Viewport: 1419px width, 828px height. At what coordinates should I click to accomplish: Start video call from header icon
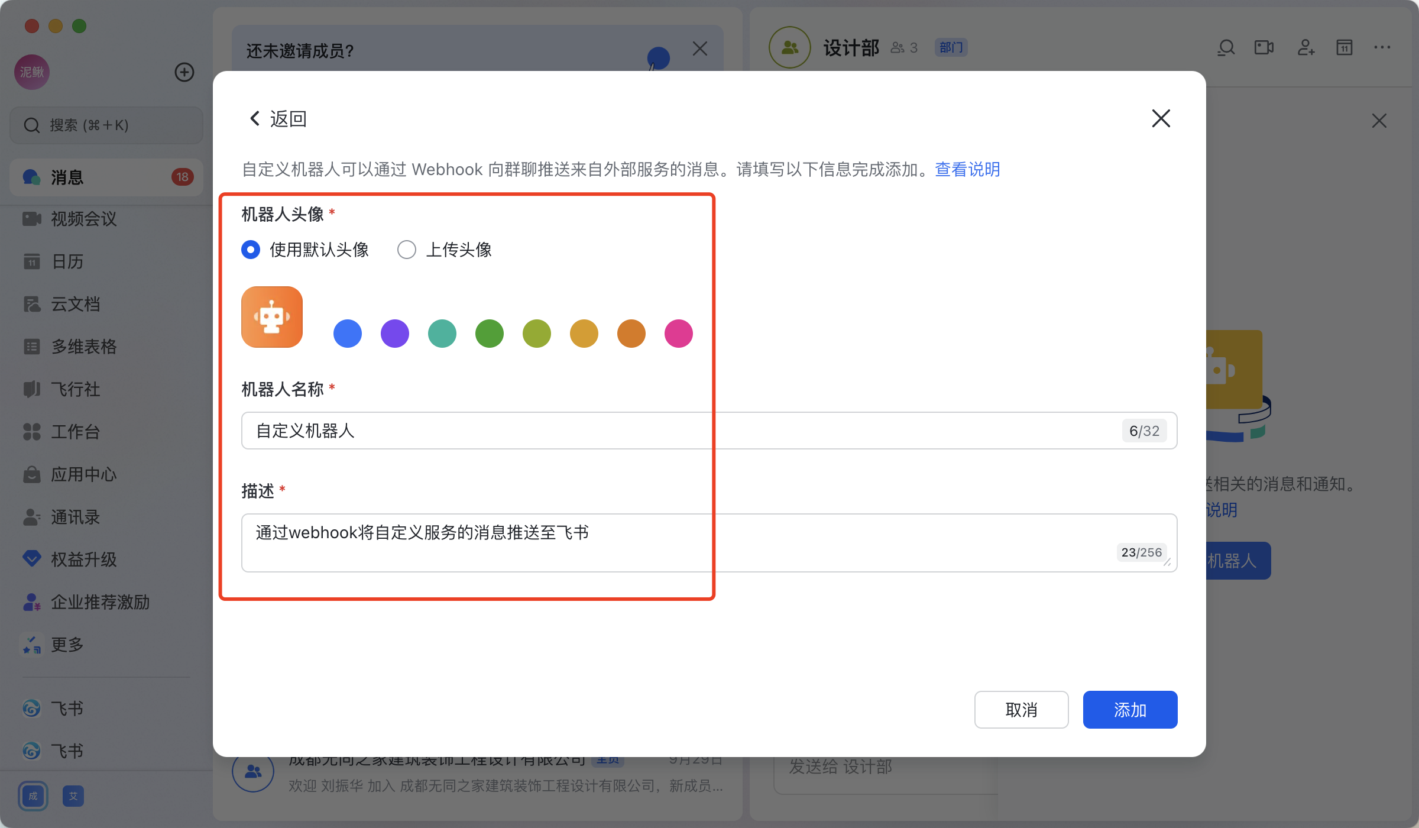pyautogui.click(x=1264, y=47)
